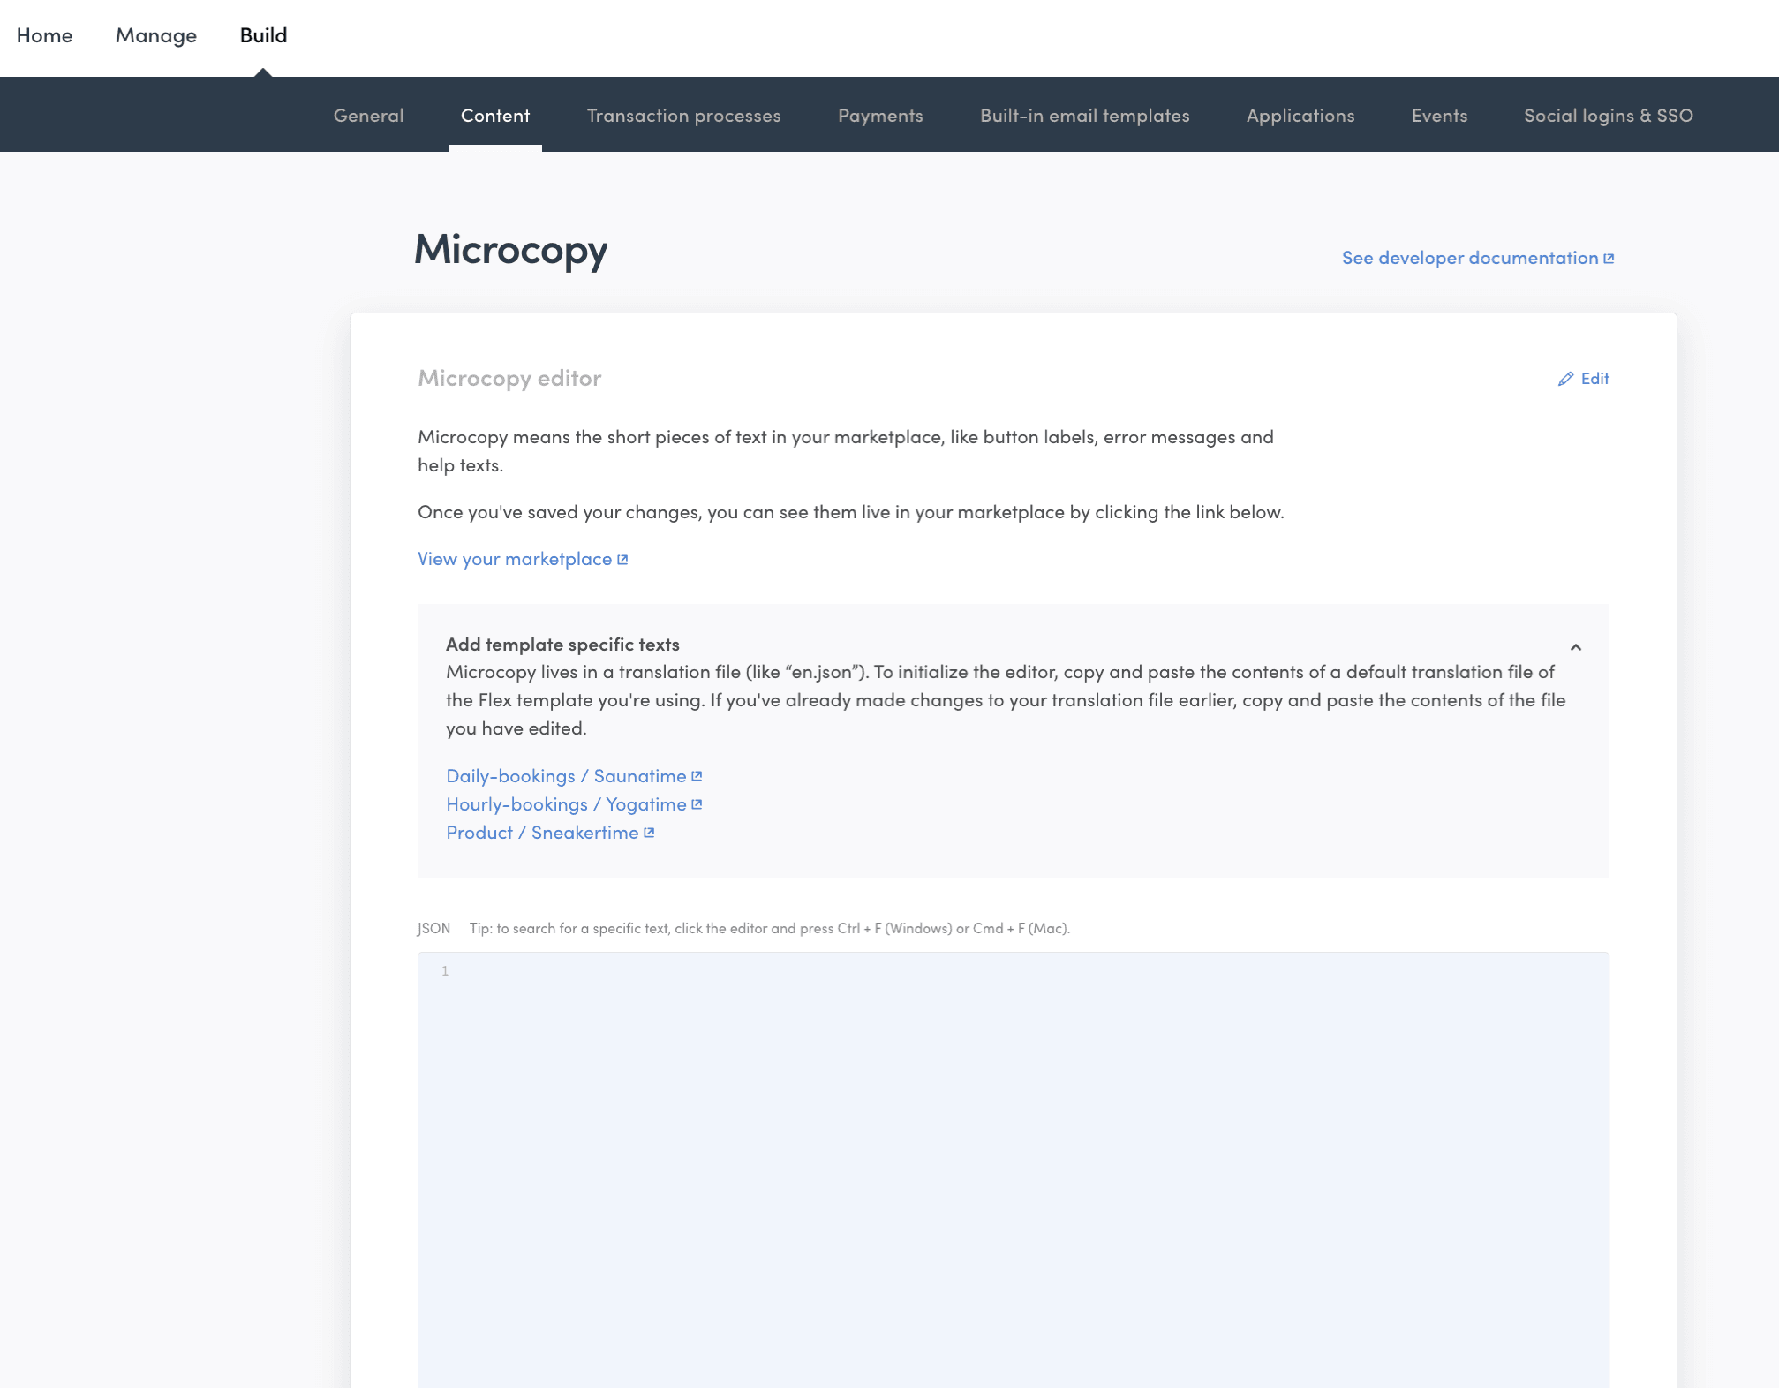Open the Transaction processes tab
Image resolution: width=1779 pixels, height=1388 pixels.
point(683,116)
